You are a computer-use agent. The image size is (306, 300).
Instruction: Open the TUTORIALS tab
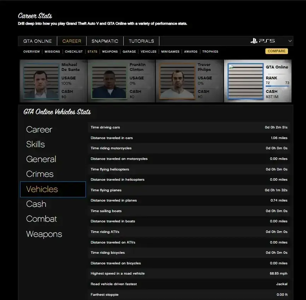point(141,41)
